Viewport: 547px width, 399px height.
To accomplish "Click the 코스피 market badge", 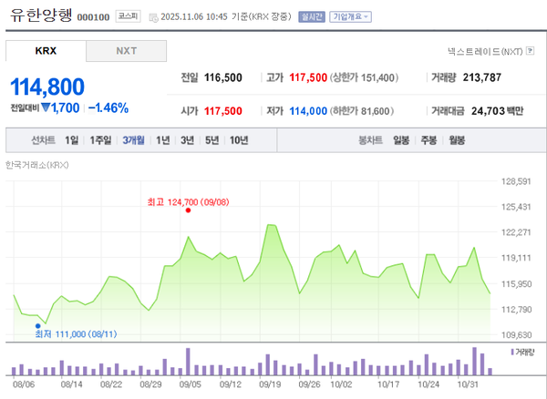I will (126, 16).
